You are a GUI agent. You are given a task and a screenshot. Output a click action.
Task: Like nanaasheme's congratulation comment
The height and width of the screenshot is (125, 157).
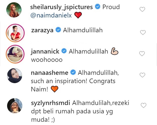coord(142,75)
